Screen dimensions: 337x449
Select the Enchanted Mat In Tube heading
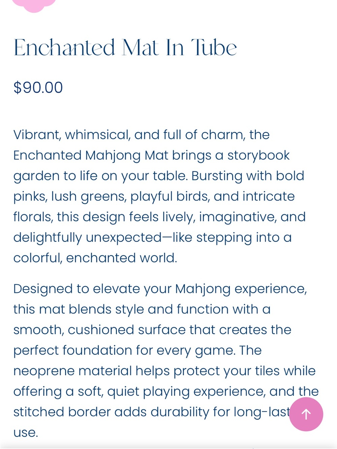pyautogui.click(x=125, y=47)
